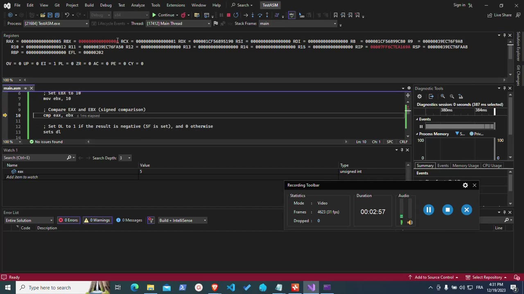Click the Show Next Statement arrow
The height and width of the screenshot is (294, 524).
click(x=246, y=15)
